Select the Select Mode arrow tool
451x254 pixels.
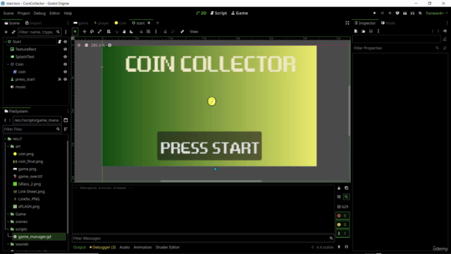(x=75, y=32)
